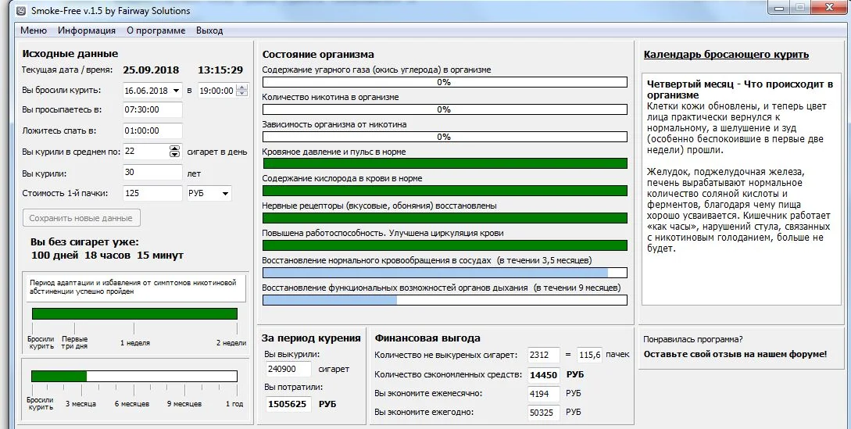This screenshot has height=429, width=851.
Task: Click the Вы без сигарет уже: label
Action: point(84,242)
